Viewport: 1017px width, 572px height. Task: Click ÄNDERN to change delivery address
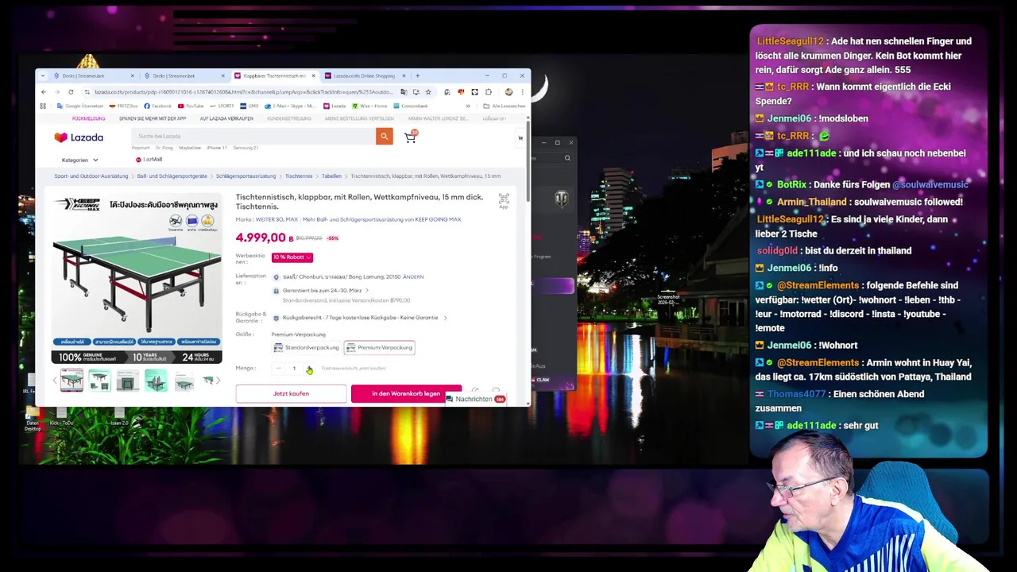click(x=413, y=276)
